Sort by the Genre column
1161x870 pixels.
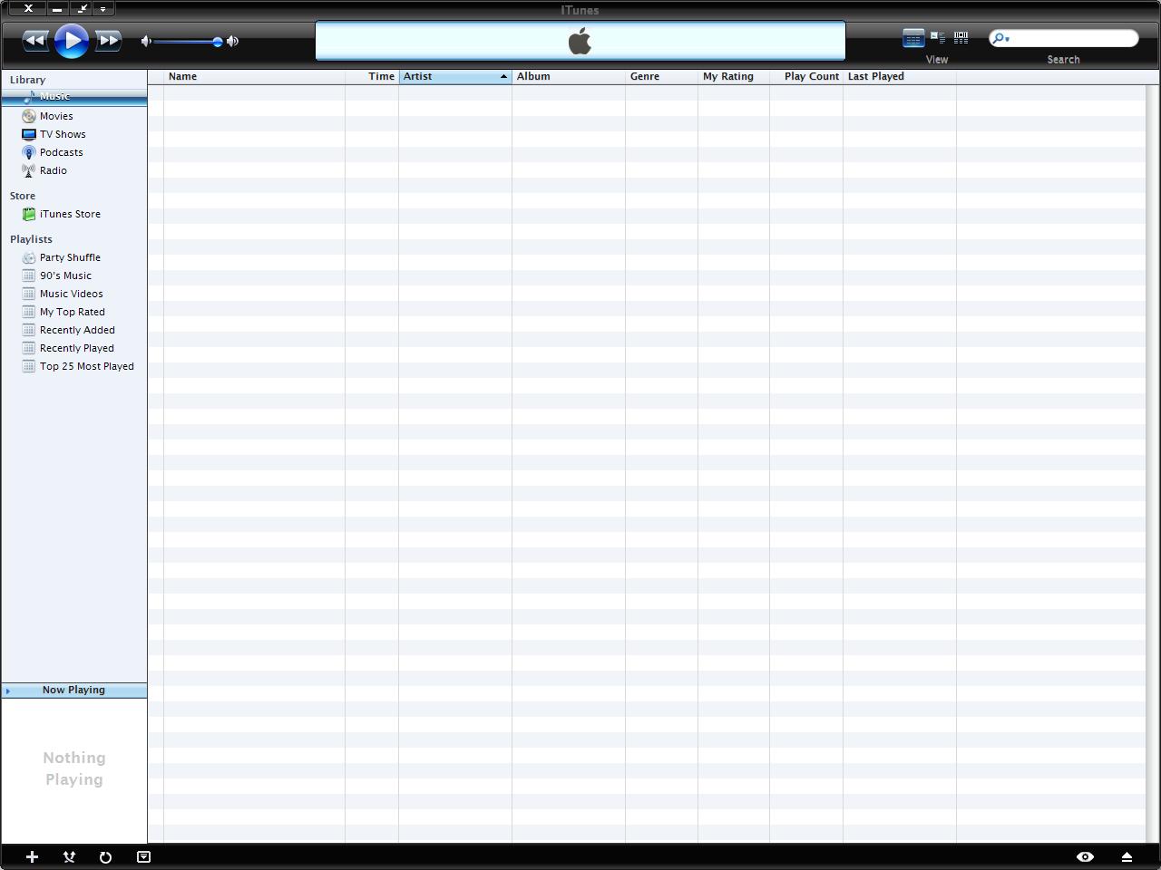point(661,76)
